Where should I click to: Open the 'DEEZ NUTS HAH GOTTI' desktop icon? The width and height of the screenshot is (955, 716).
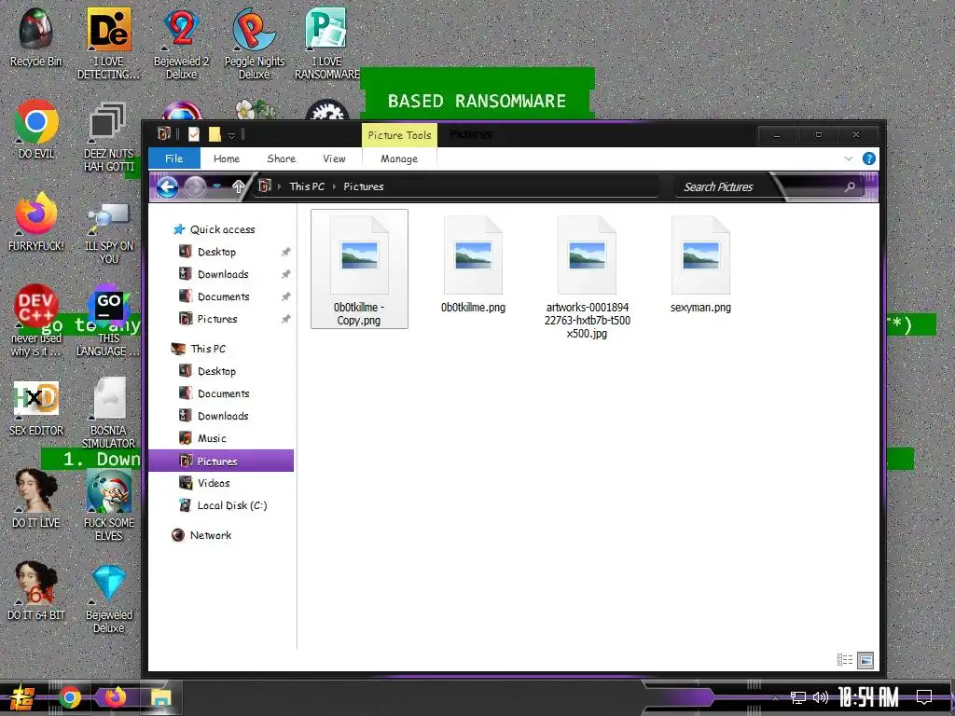(108, 136)
